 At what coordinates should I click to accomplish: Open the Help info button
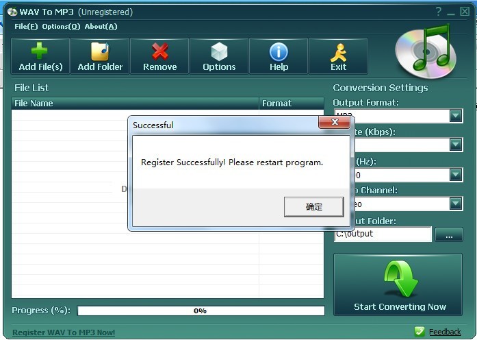tap(279, 56)
